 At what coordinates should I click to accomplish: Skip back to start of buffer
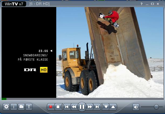tap(67, 107)
